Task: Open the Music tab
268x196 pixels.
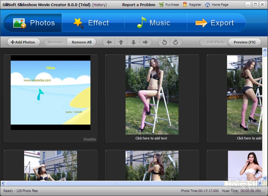Action: (x=156, y=23)
